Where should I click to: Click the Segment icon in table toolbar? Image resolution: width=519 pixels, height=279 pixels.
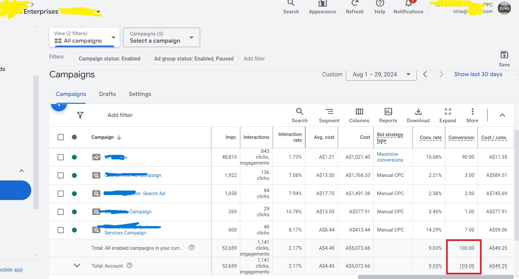point(329,112)
